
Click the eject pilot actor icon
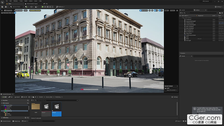13,13
